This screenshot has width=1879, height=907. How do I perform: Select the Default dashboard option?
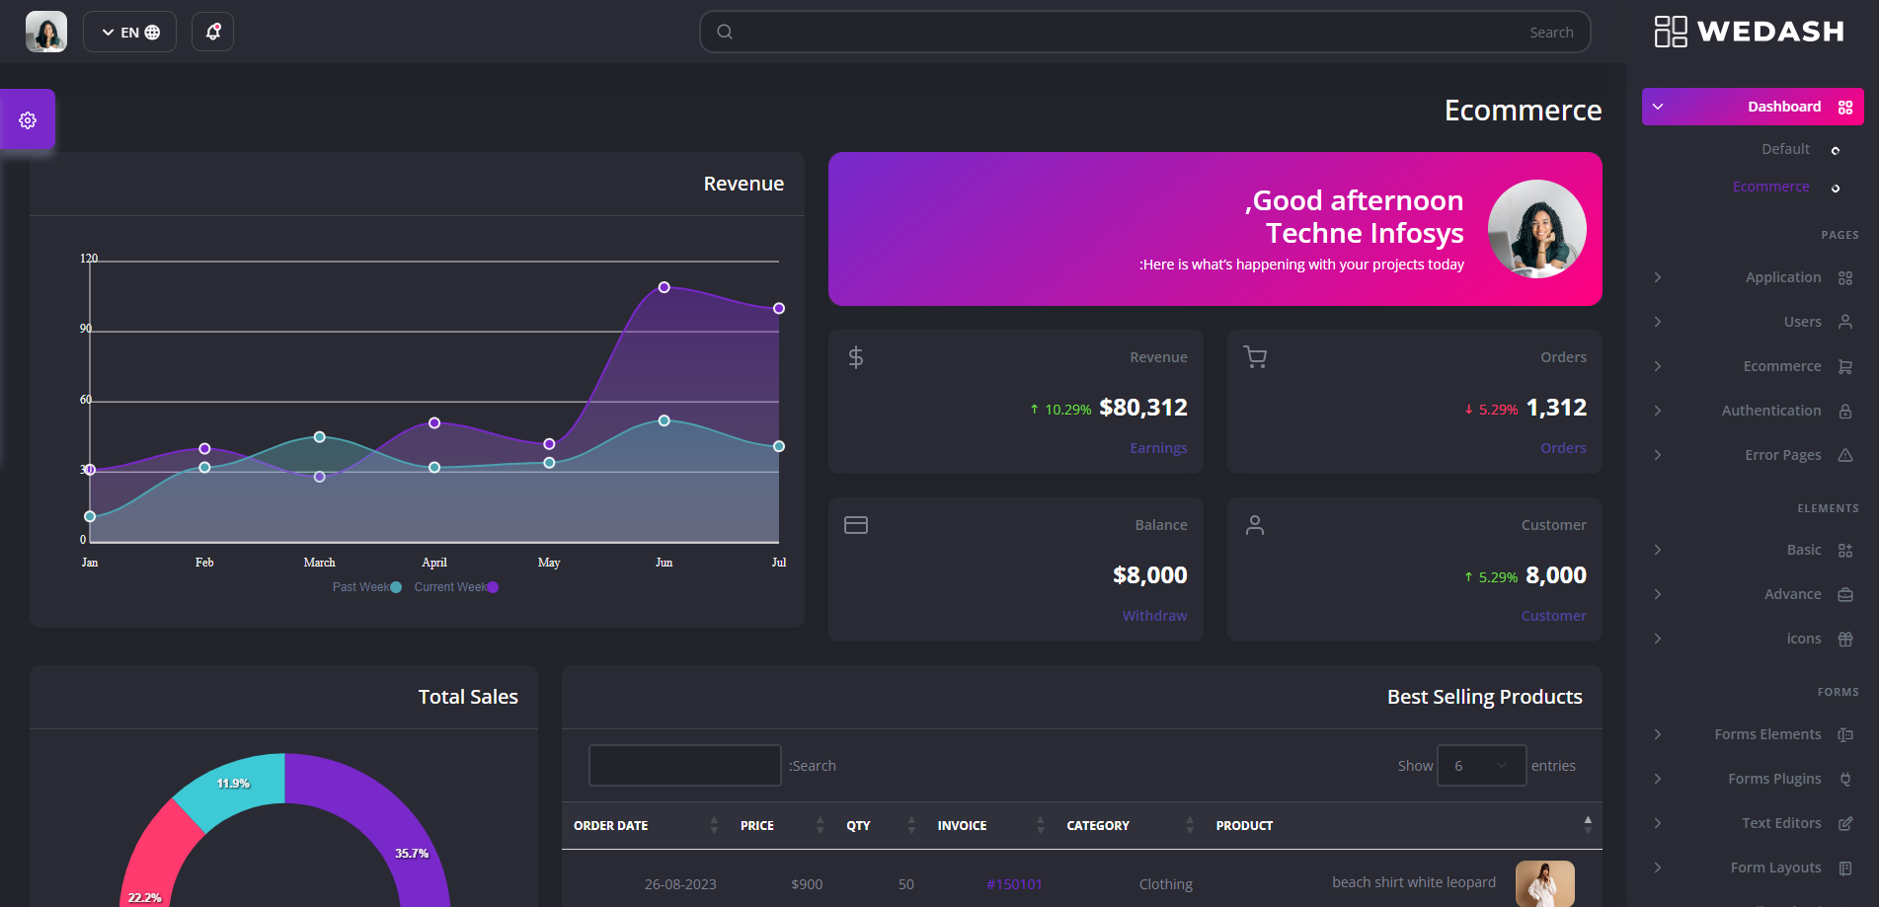pyautogui.click(x=1785, y=149)
